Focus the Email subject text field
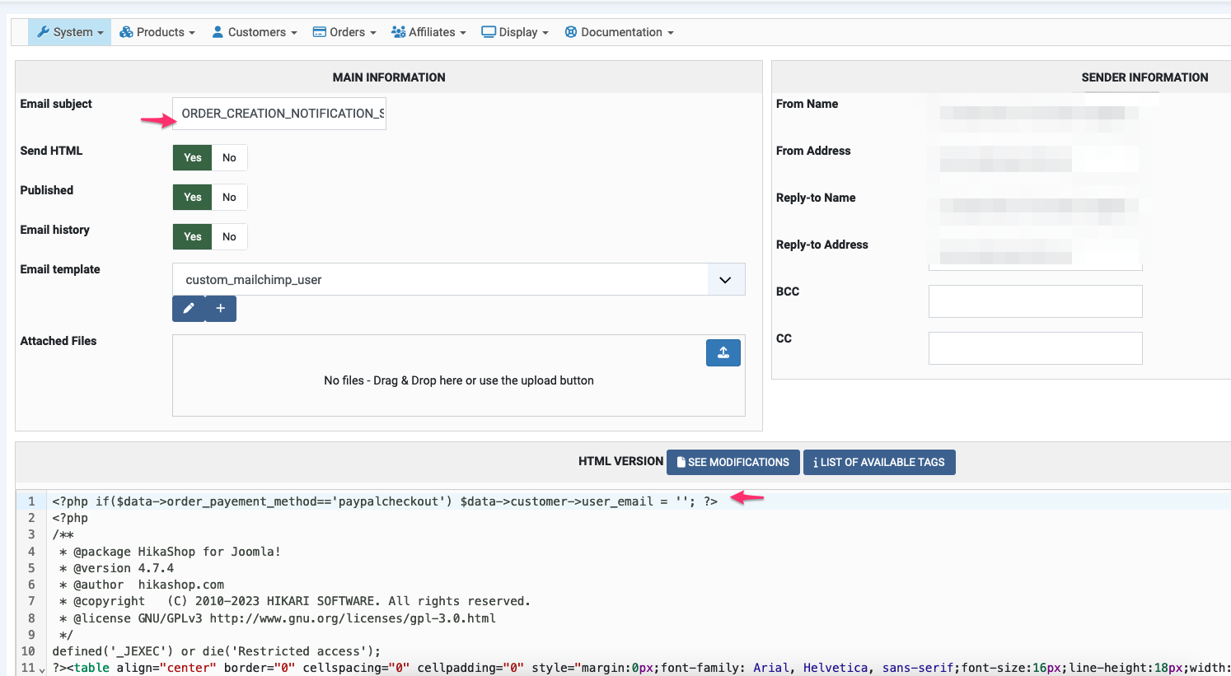This screenshot has width=1231, height=676. (x=279, y=114)
